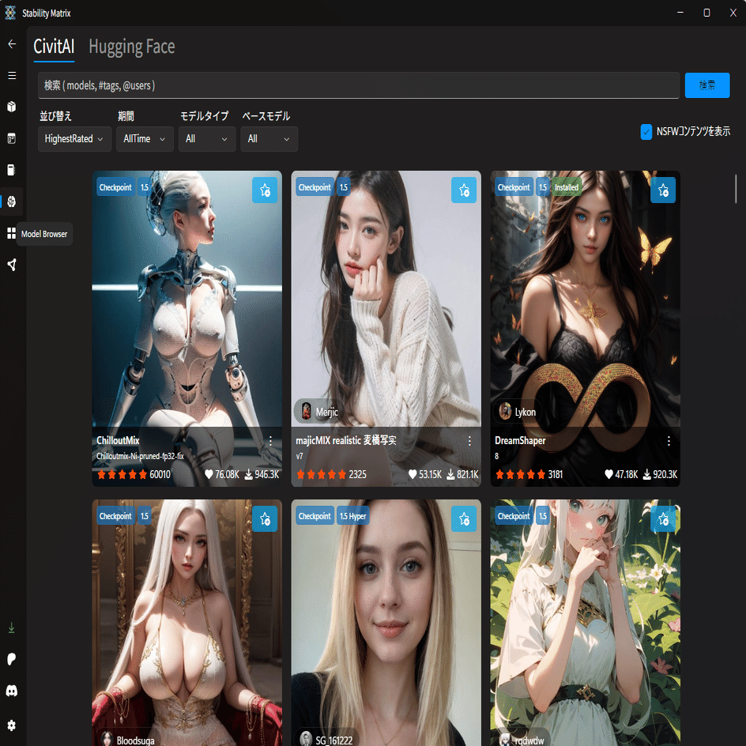Open the model type All dropdown
Viewport: 746px width, 746px height.
tap(207, 139)
